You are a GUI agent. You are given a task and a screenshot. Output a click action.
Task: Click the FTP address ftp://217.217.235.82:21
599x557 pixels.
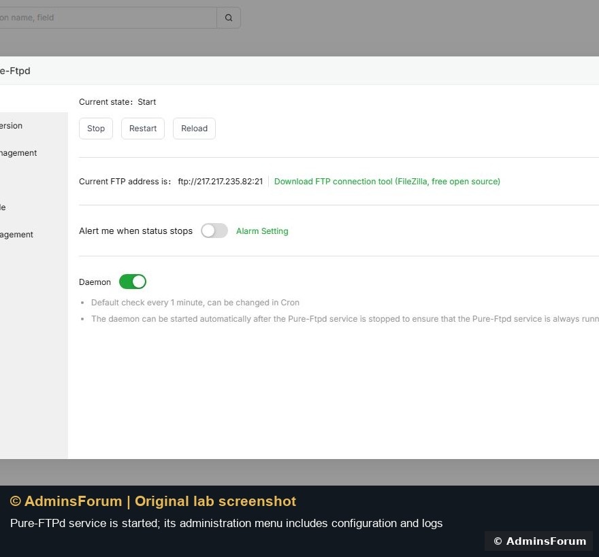coord(221,182)
